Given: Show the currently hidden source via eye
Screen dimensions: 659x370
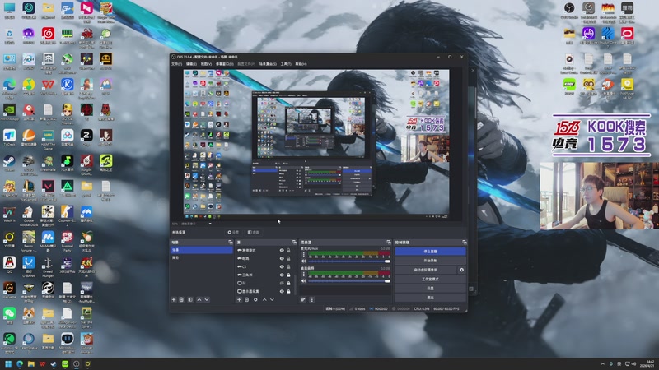Looking at the screenshot, I should tap(282, 283).
